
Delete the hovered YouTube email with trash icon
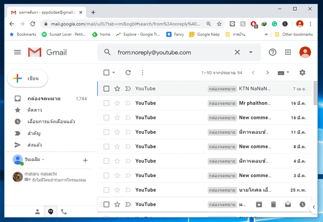tap(274, 204)
